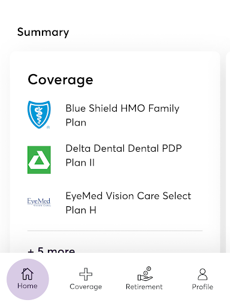Open the Blue Shield HMO Family Plan text

pyautogui.click(x=122, y=115)
